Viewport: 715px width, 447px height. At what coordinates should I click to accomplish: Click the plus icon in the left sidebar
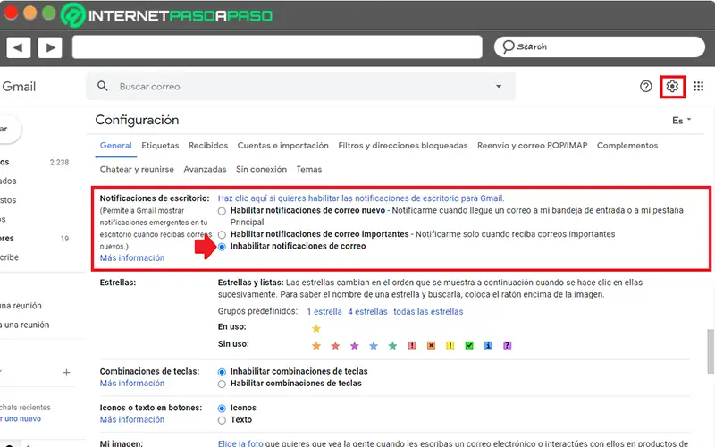(x=66, y=372)
